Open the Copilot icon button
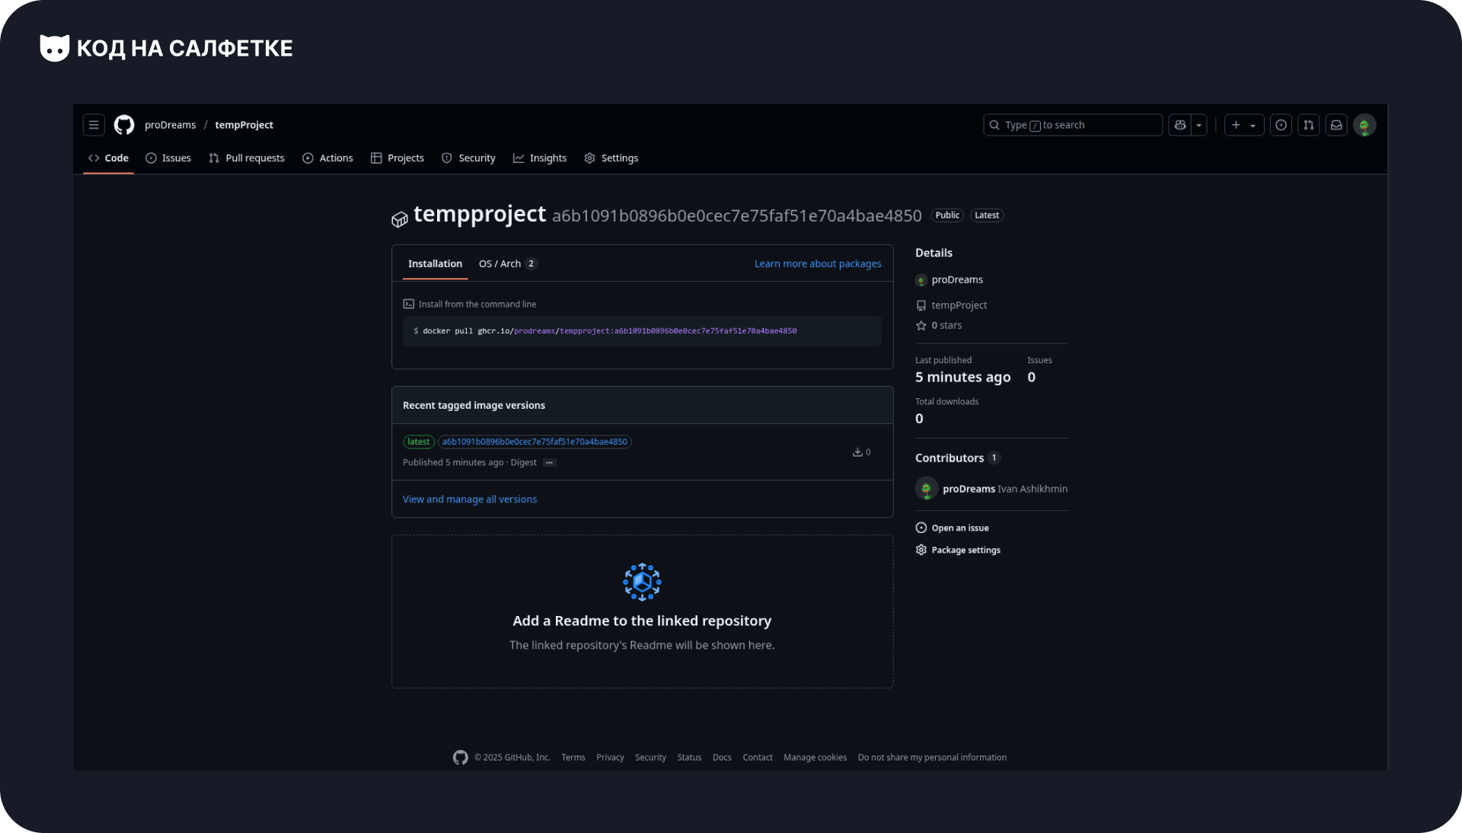The width and height of the screenshot is (1462, 833). [x=1180, y=125]
